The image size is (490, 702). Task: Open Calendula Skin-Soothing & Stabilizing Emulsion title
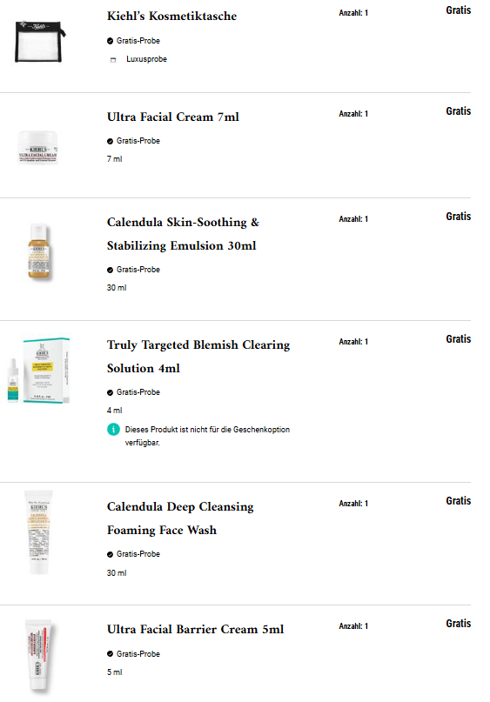tap(183, 234)
